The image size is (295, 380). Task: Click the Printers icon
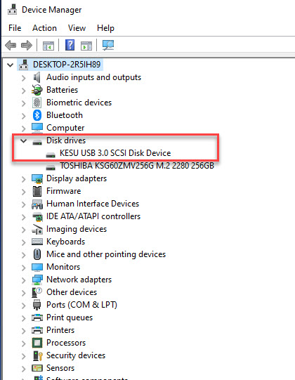(x=37, y=330)
